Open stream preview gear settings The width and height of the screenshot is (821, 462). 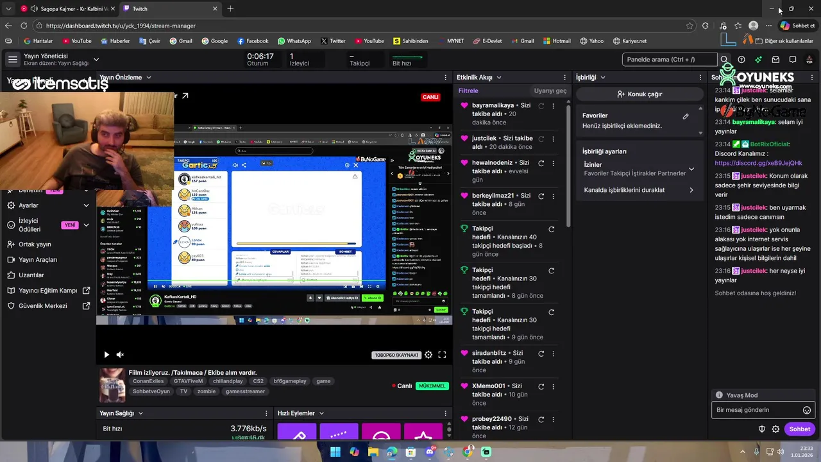pyautogui.click(x=428, y=355)
